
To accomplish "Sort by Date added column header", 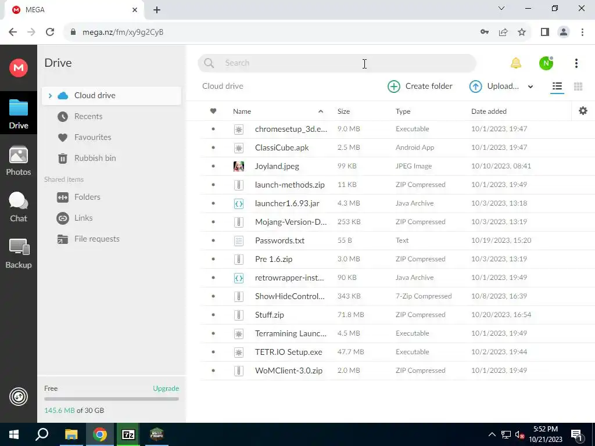I will point(489,111).
